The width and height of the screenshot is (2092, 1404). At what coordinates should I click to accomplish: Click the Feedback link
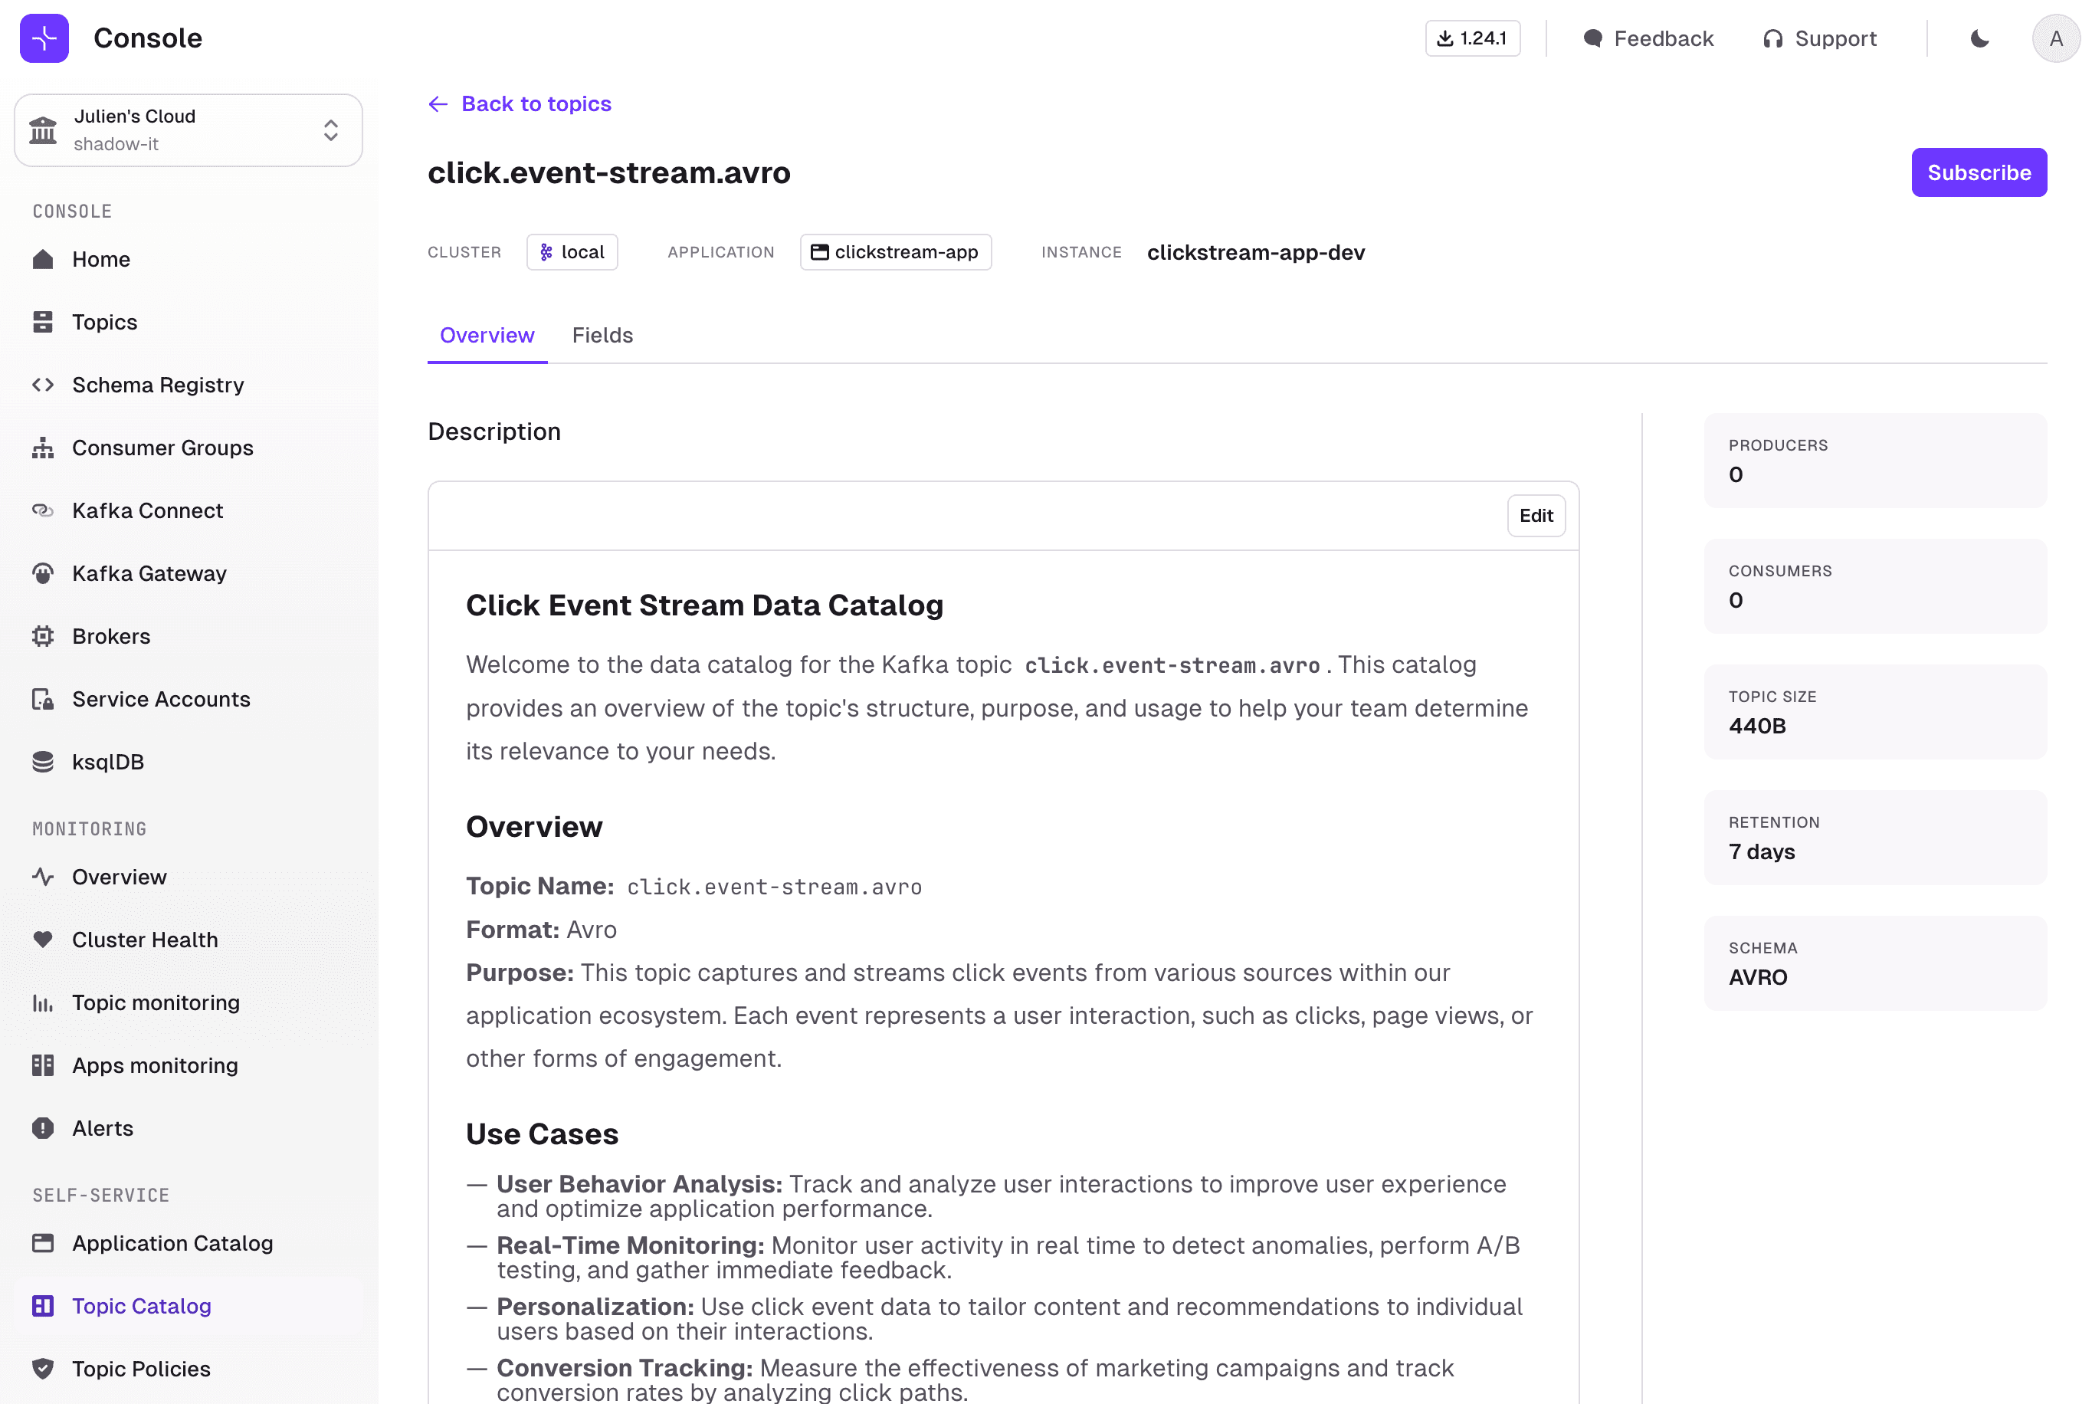1648,38
